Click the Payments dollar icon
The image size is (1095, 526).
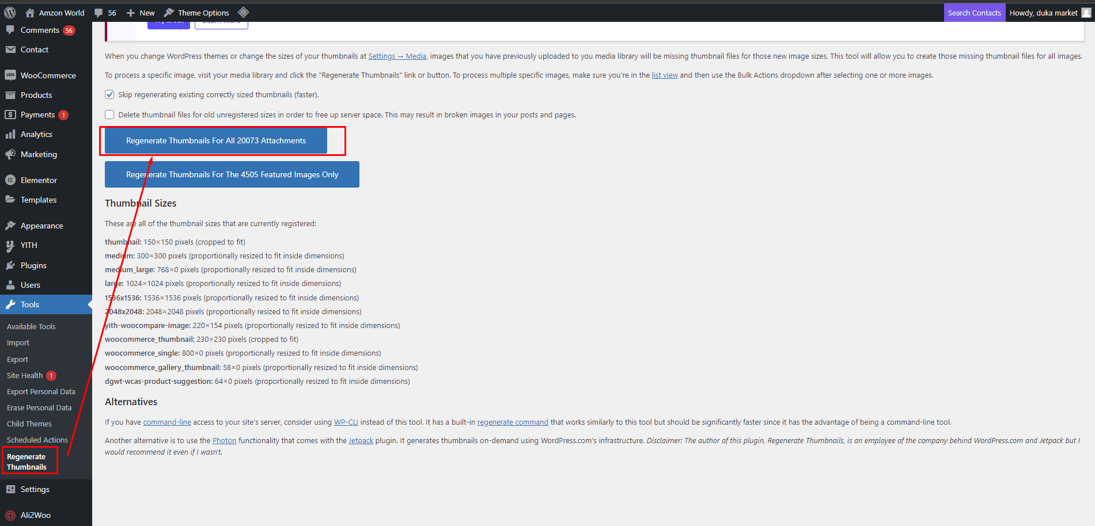pyautogui.click(x=10, y=115)
